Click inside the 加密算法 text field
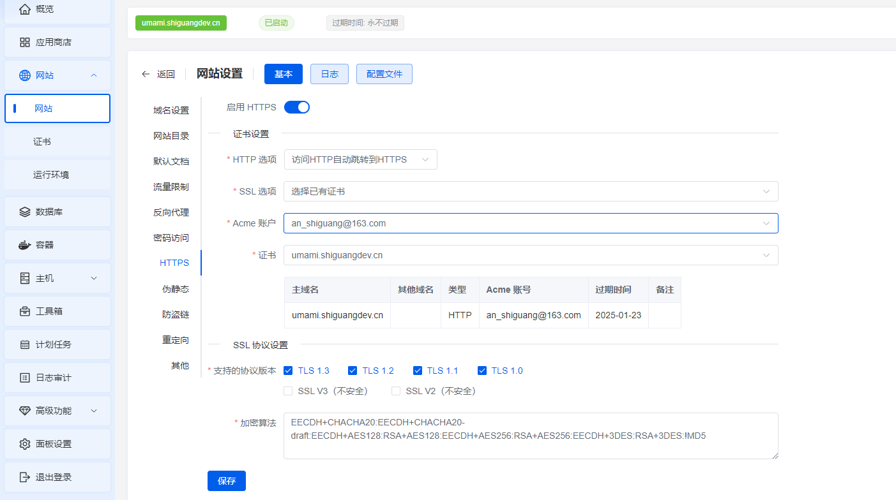Viewport: 896px width, 500px height. (530, 436)
